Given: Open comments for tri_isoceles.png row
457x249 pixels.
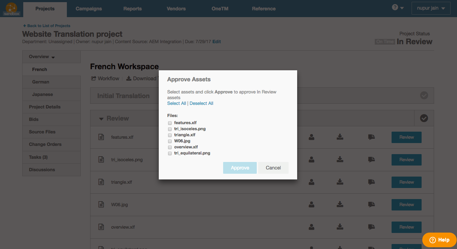Looking at the screenshot, I should [x=372, y=159].
